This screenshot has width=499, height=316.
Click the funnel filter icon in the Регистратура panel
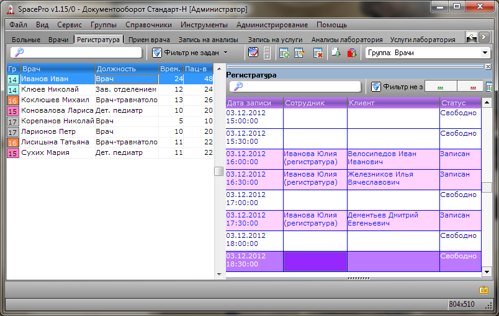pyautogui.click(x=376, y=86)
